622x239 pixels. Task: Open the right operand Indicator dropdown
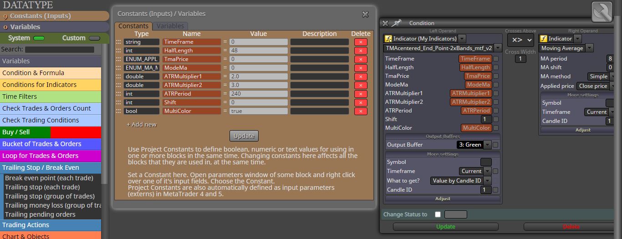pos(577,39)
